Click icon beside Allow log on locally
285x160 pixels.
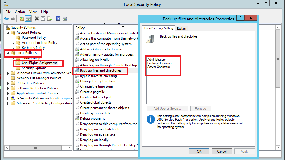pyautogui.click(x=77, y=60)
